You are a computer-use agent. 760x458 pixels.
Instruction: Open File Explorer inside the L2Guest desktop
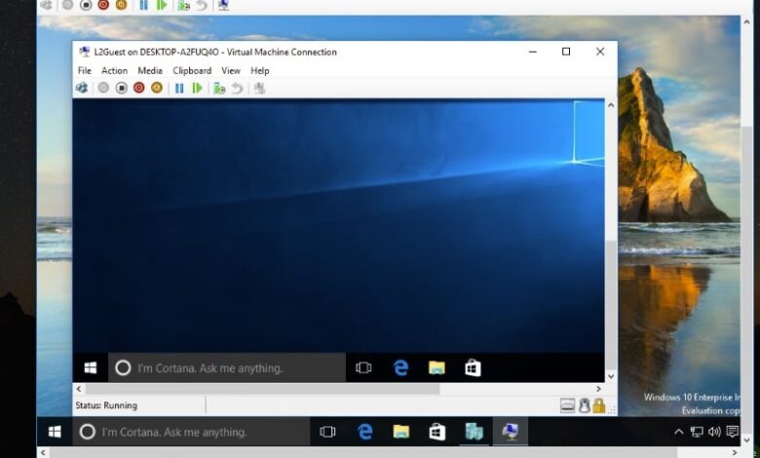[437, 367]
